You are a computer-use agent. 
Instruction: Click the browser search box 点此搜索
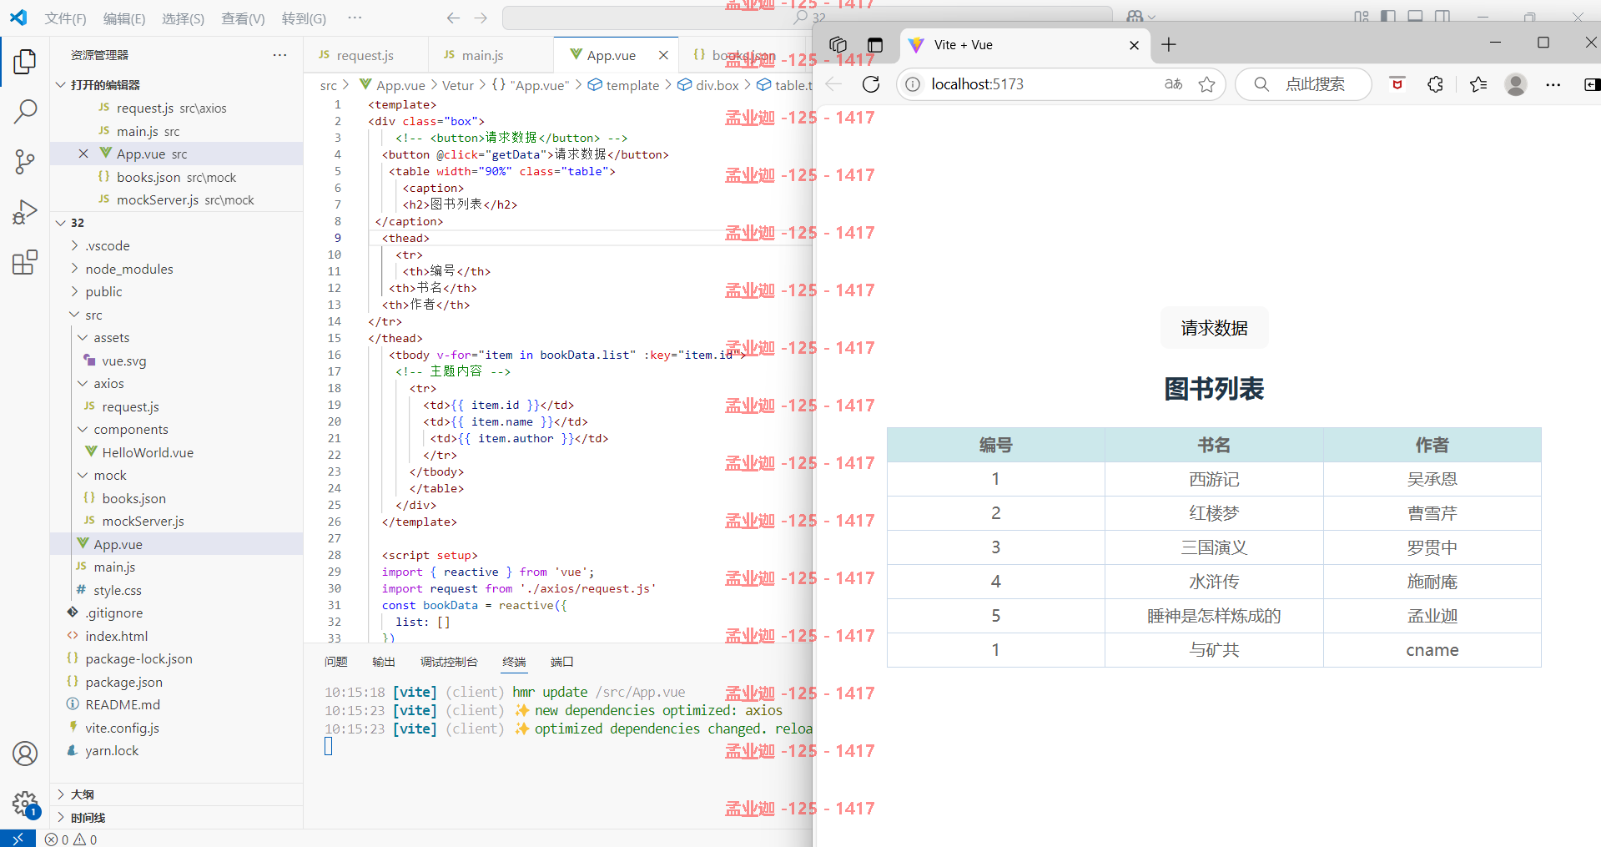tap(1304, 84)
